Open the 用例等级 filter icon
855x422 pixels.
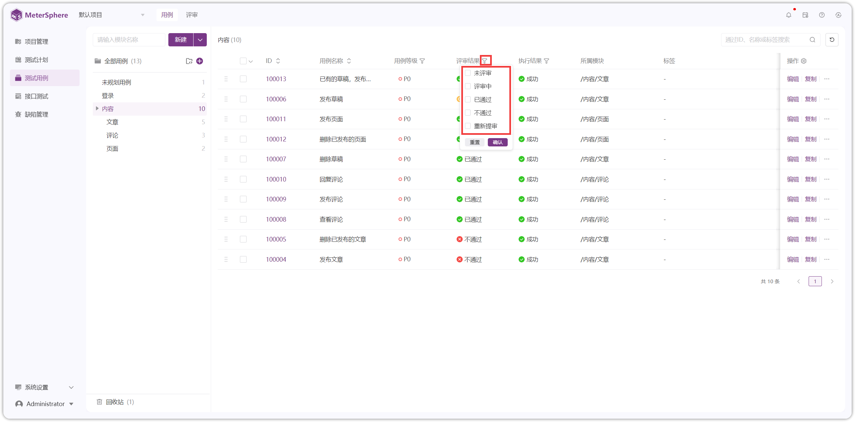422,61
